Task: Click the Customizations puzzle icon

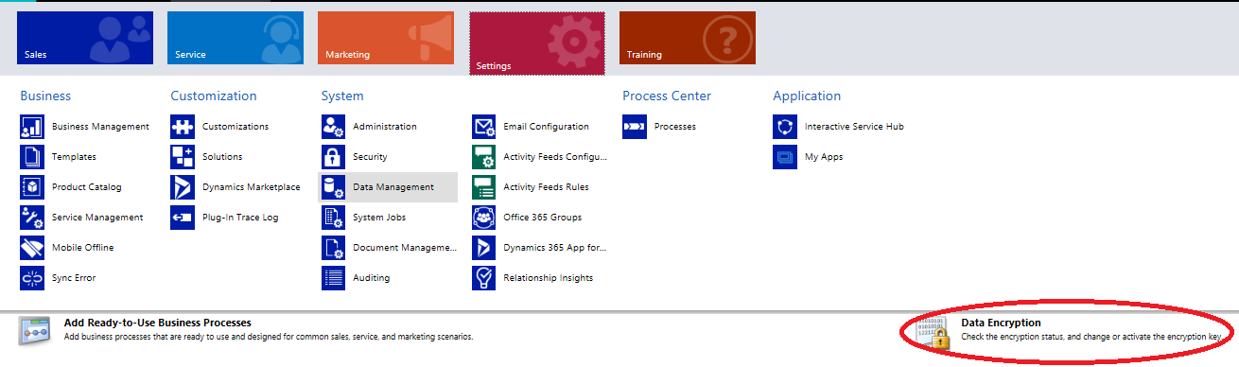Action: click(x=183, y=127)
